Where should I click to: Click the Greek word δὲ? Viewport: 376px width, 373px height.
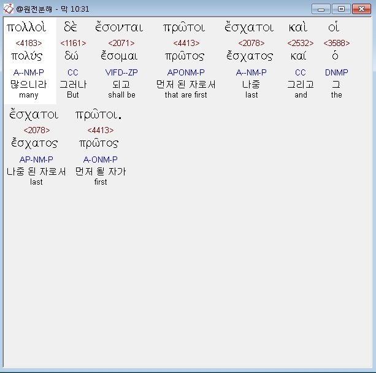pos(71,27)
